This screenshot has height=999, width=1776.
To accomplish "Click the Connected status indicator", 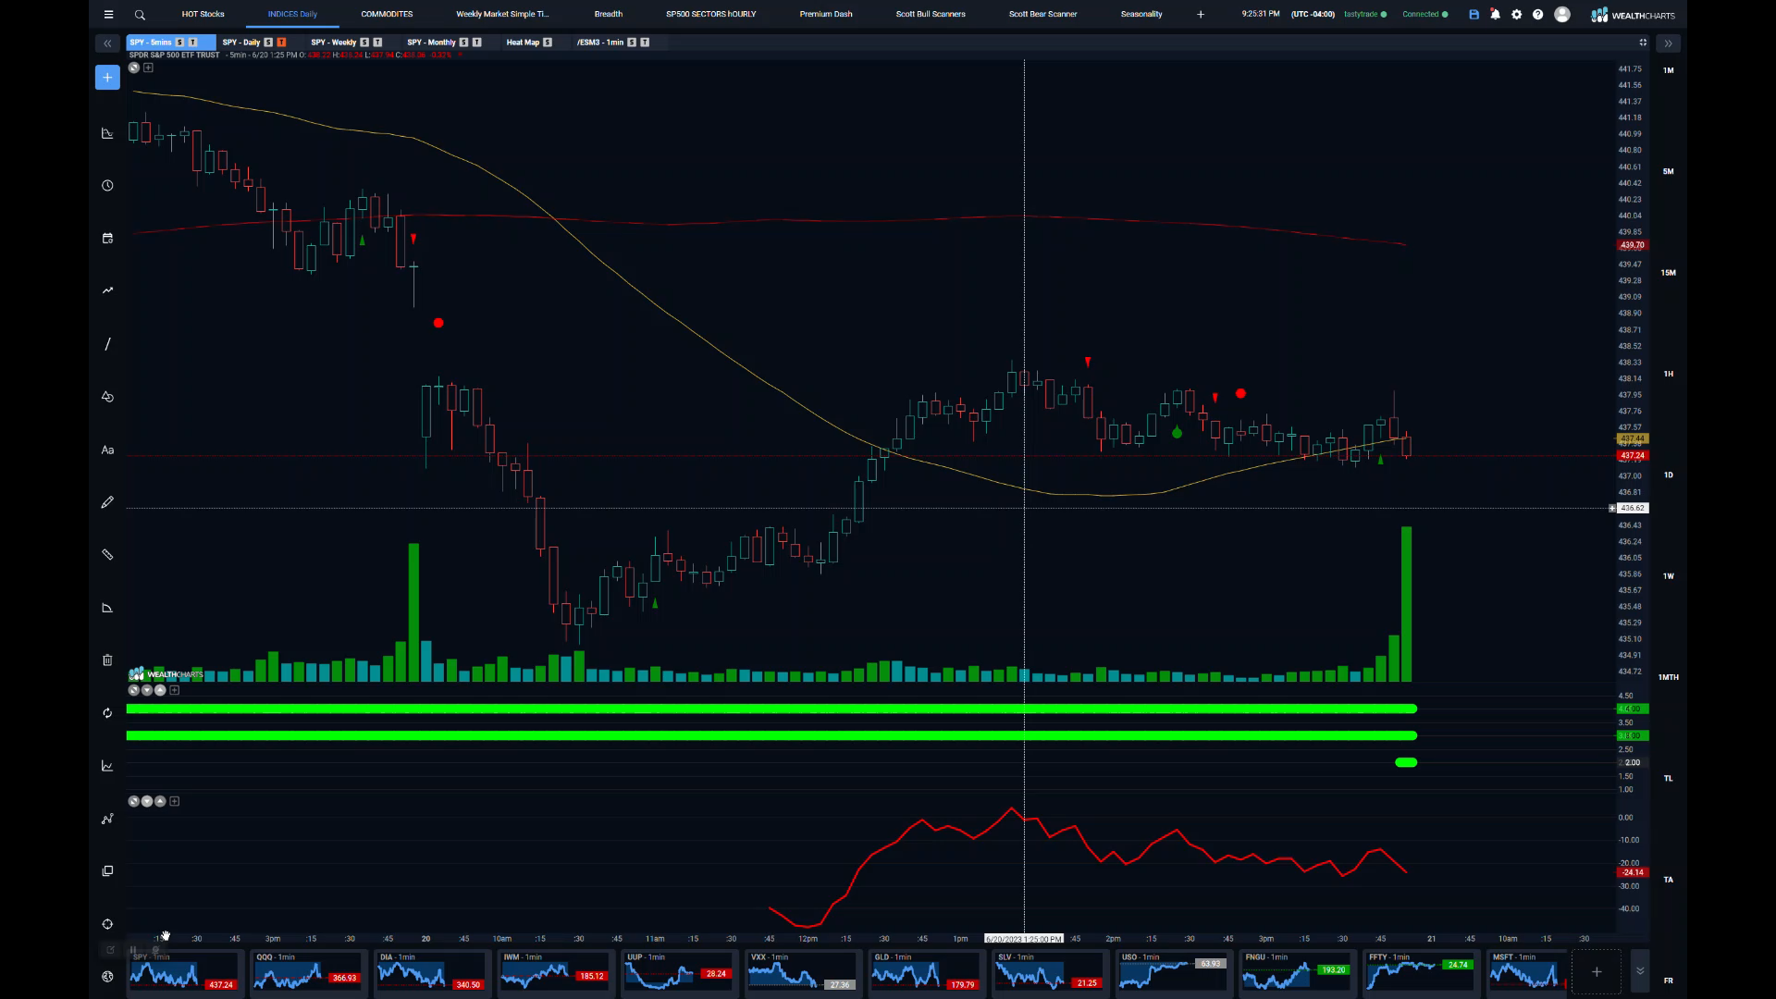I will [x=1424, y=15].
